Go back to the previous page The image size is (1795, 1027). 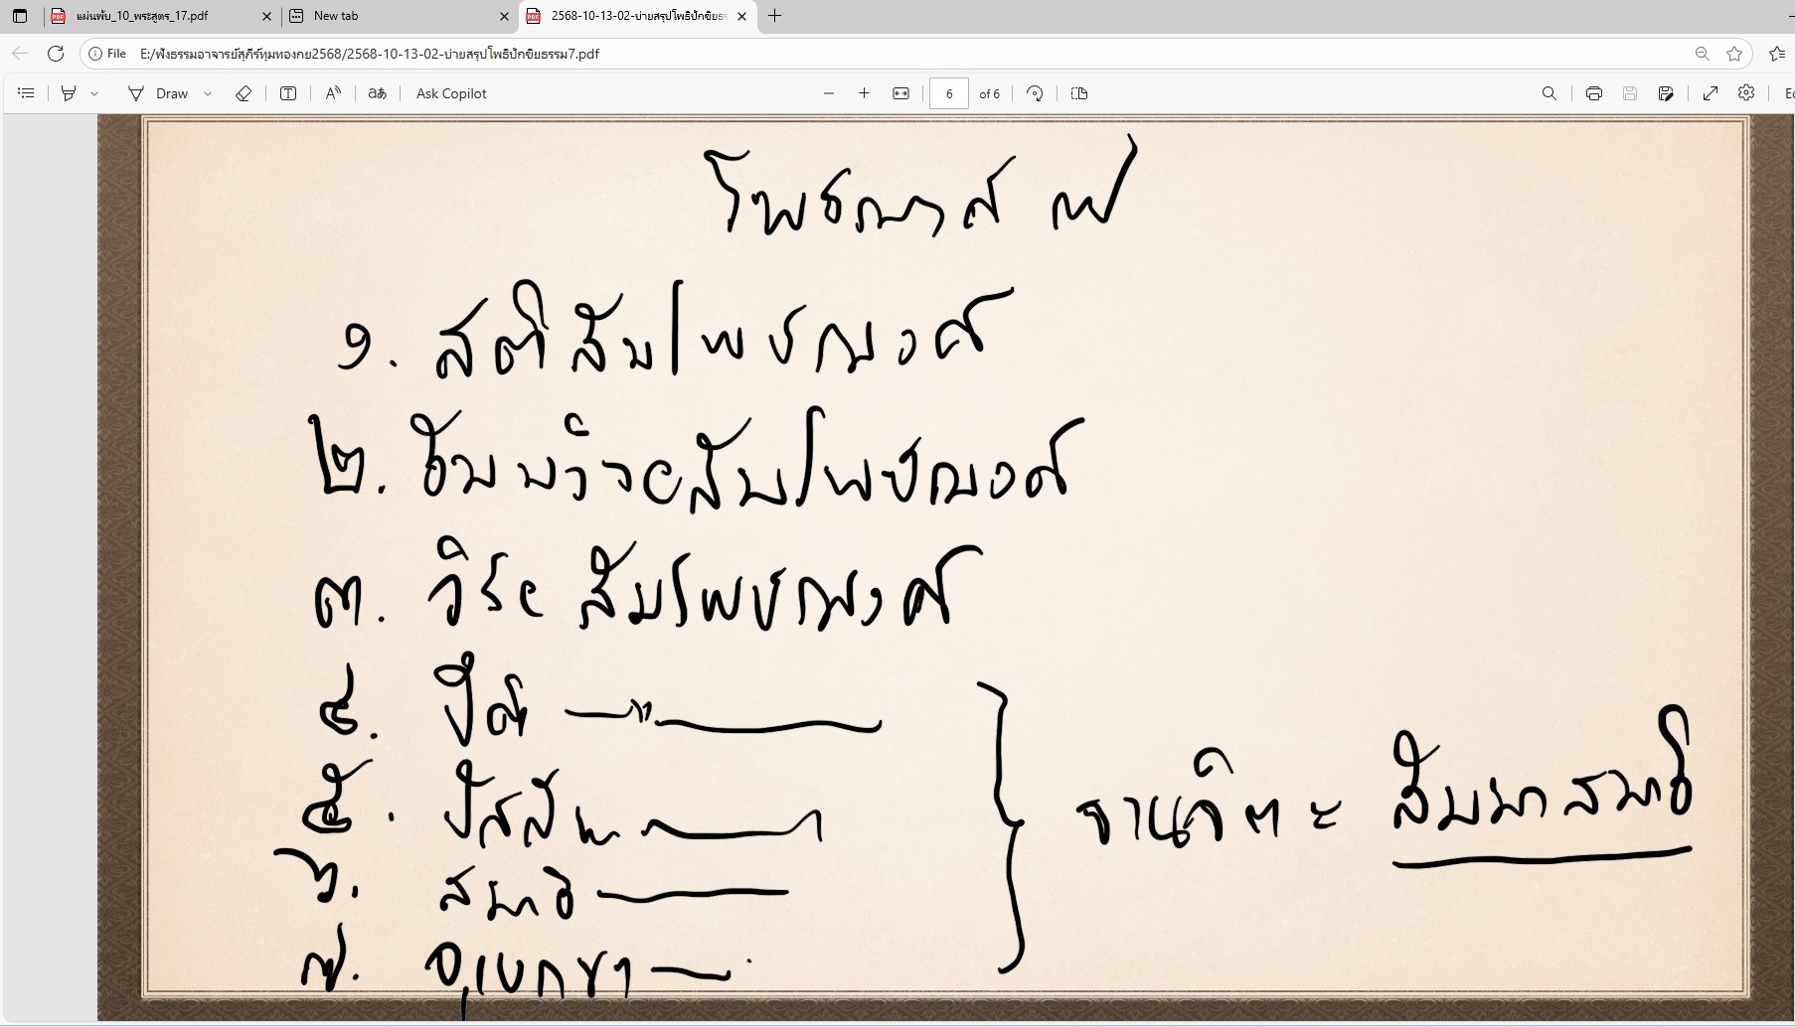click(x=20, y=54)
